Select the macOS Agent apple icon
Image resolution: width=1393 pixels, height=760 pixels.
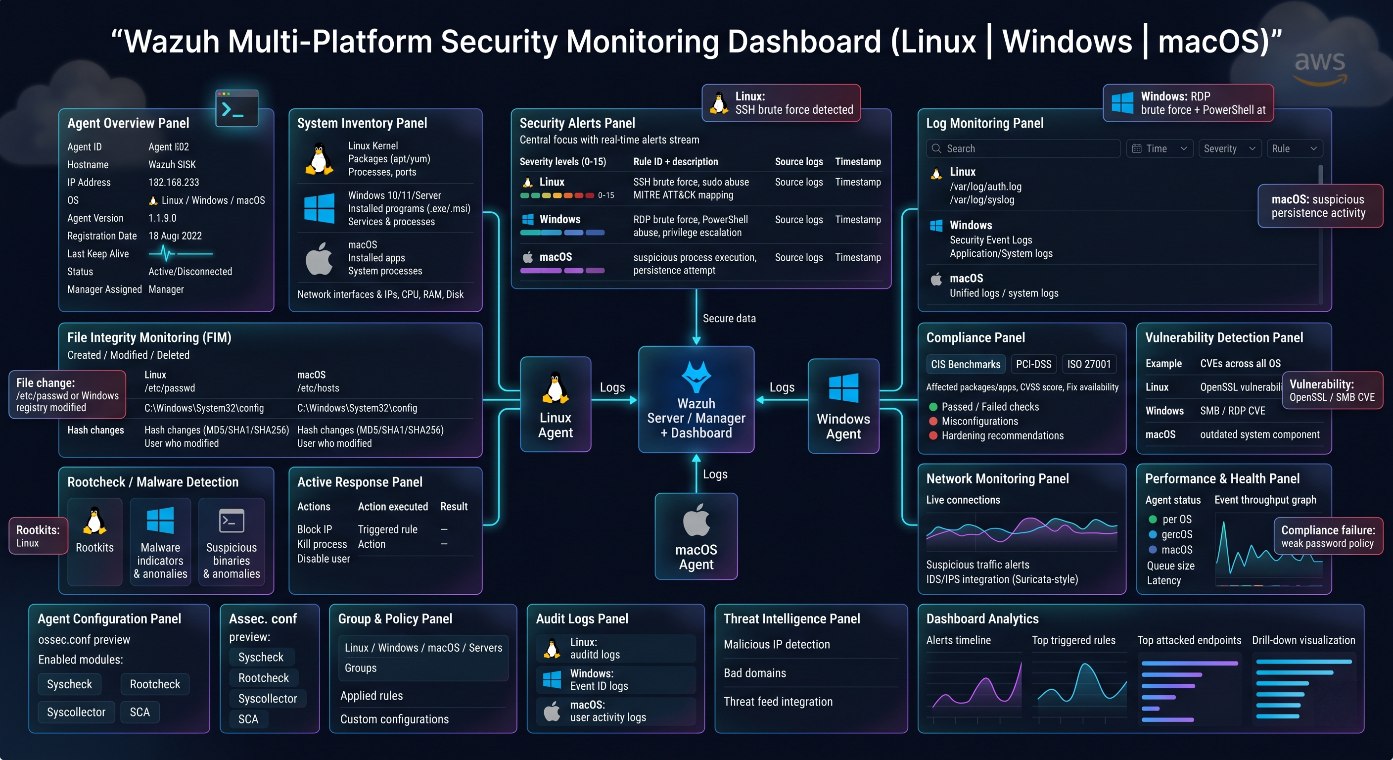pos(696,520)
